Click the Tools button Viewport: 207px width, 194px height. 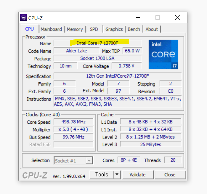(x=101, y=174)
